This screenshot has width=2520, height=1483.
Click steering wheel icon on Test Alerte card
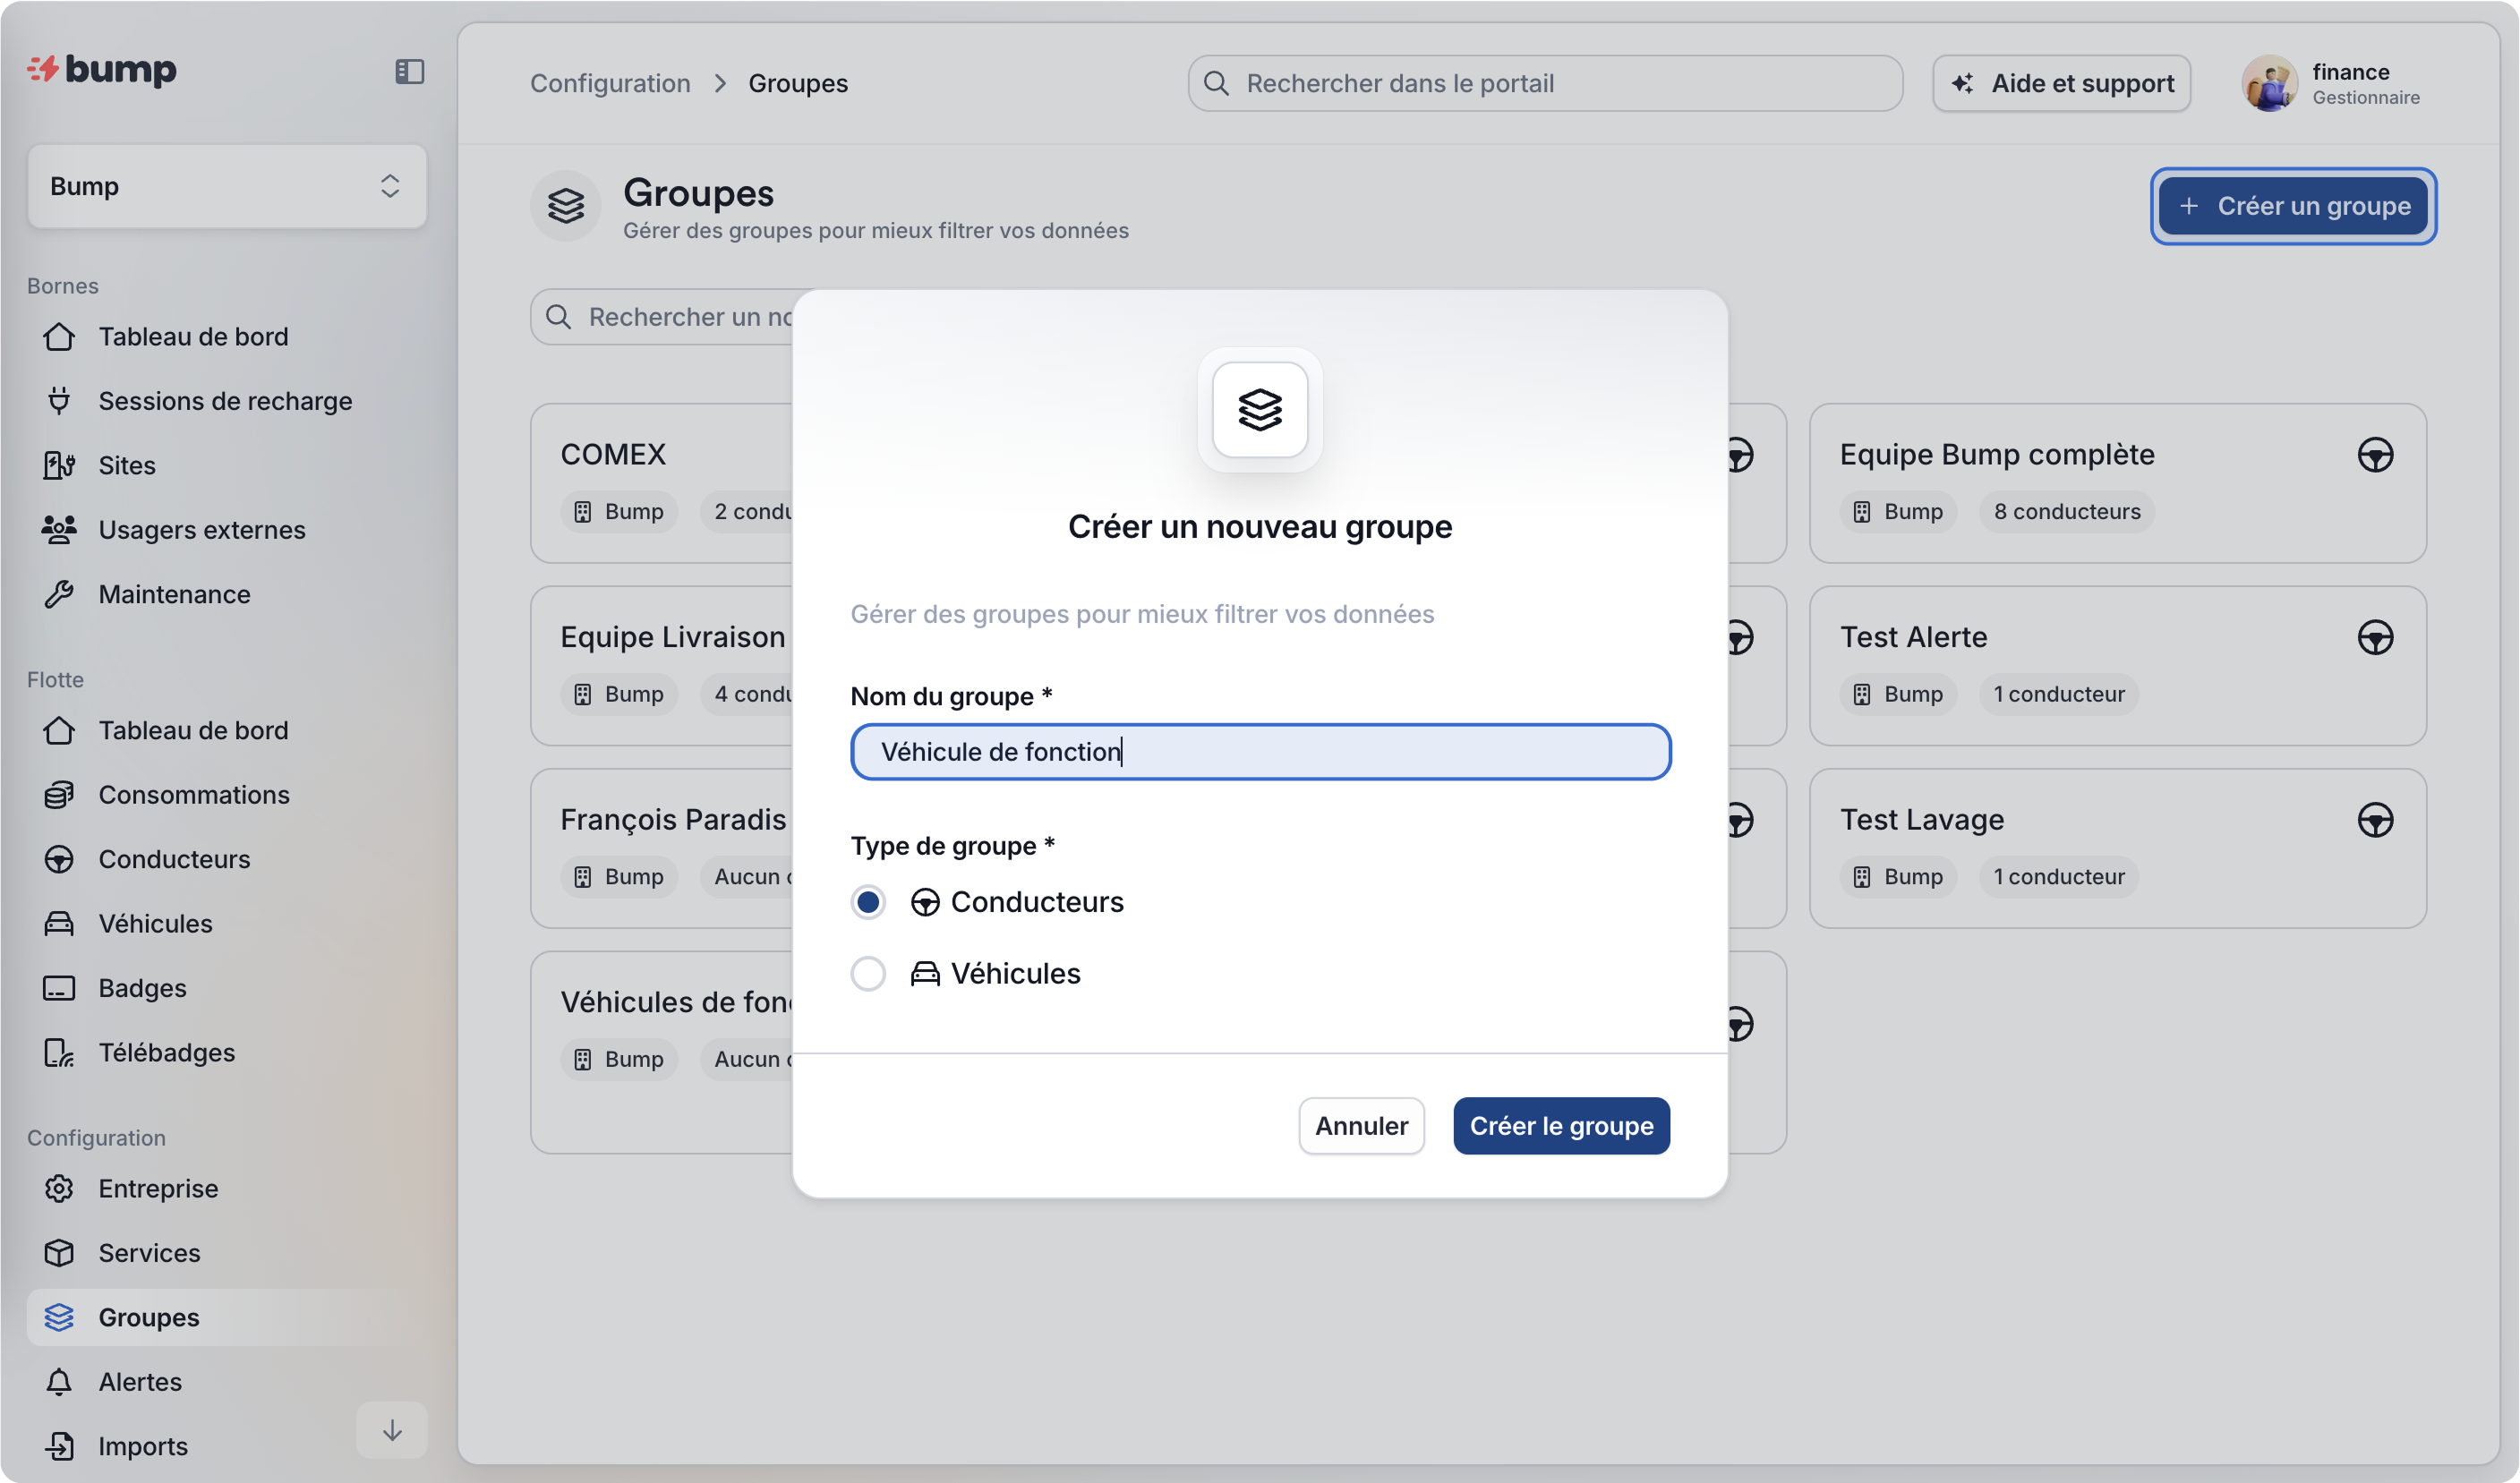2374,638
